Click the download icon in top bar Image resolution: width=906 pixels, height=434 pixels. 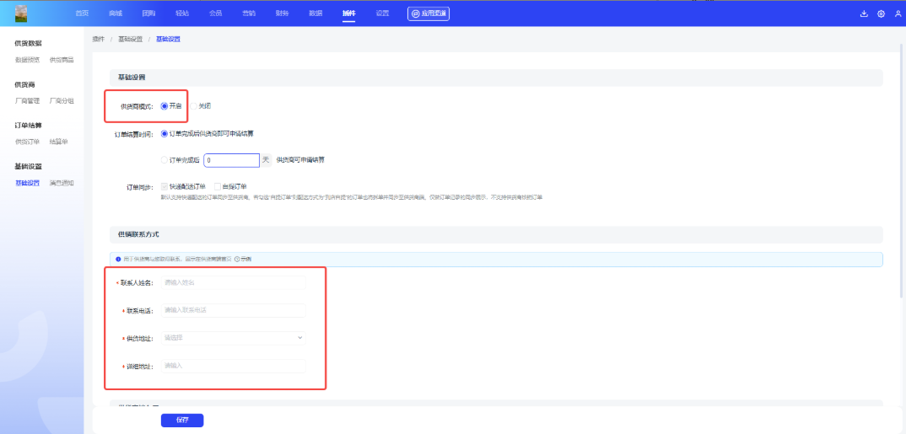pos(864,13)
